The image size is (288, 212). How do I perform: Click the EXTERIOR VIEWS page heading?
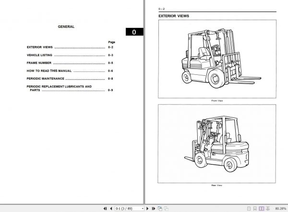174,16
